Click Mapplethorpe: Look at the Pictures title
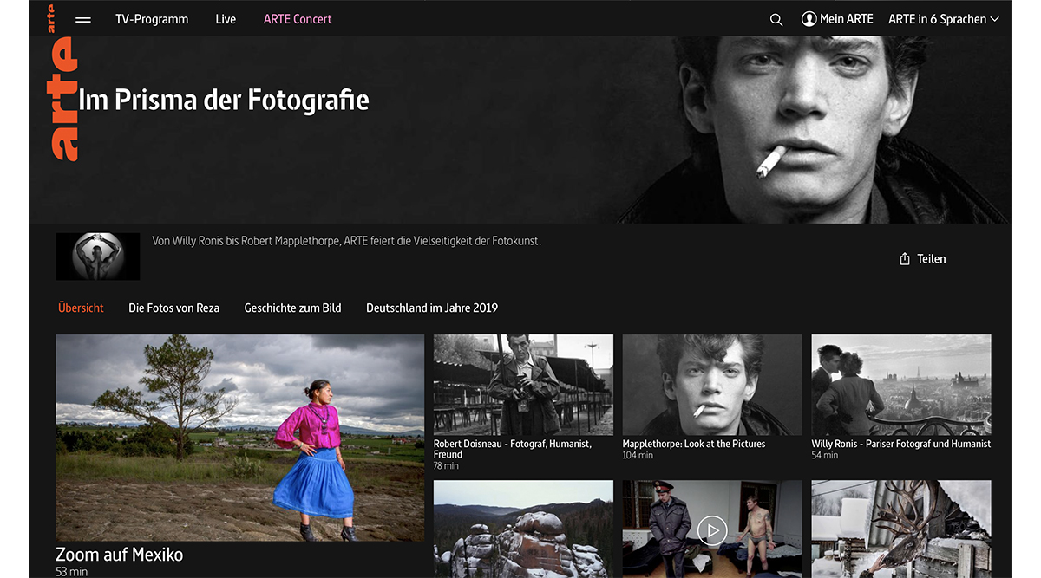 [693, 444]
